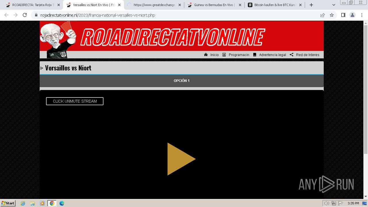This screenshot has width=368, height=207.
Task: Click the page vertical scrollbar
Action: point(366,89)
